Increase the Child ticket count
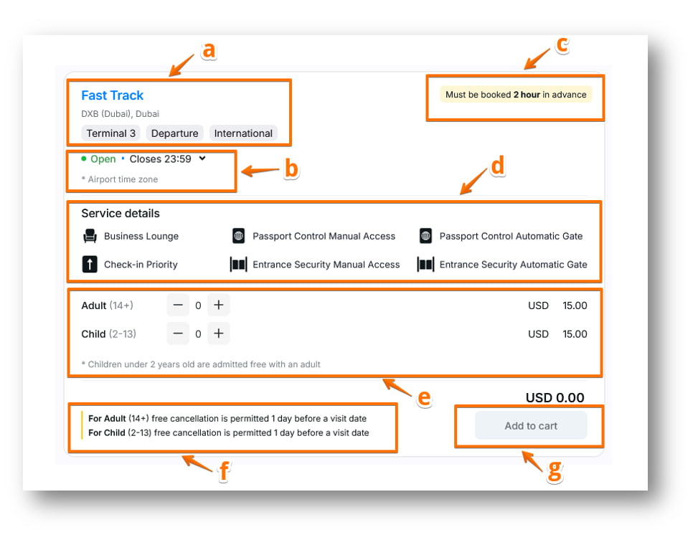Image resolution: width=693 pixels, height=535 pixels. (219, 333)
